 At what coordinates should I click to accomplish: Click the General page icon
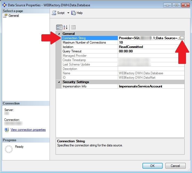pos(5,16)
